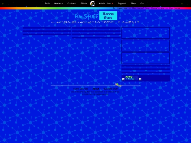The width and height of the screenshot is (191, 143).
Task: Go to the Members page
Action: coord(59,4)
